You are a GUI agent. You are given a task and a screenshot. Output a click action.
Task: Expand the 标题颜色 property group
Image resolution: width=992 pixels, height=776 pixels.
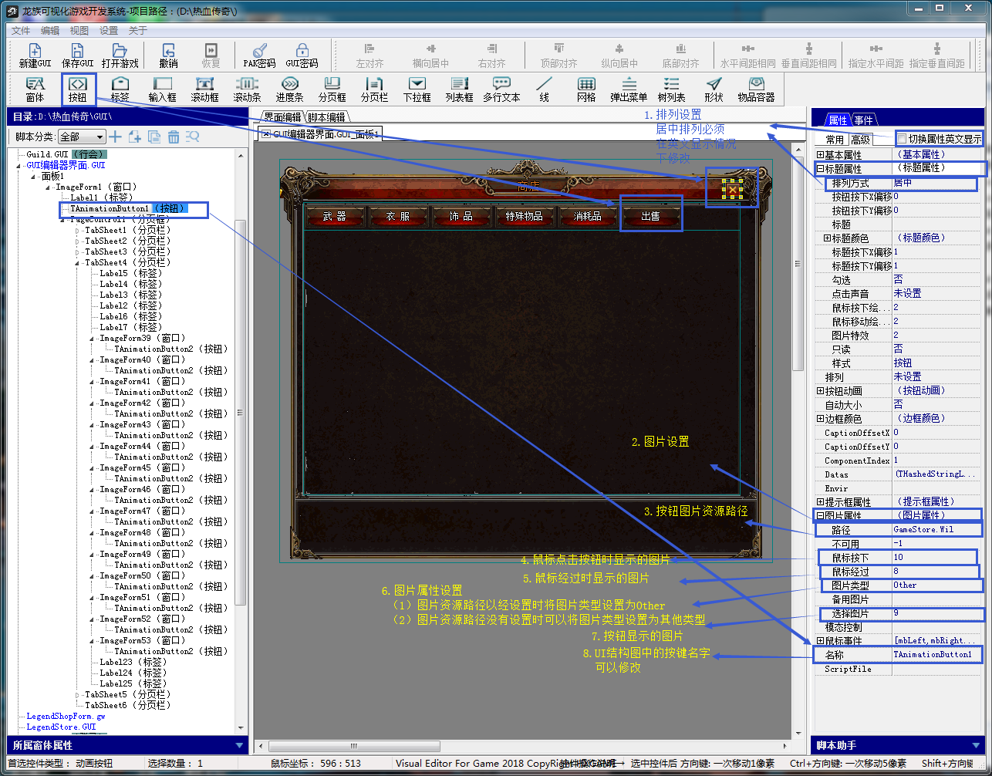828,238
